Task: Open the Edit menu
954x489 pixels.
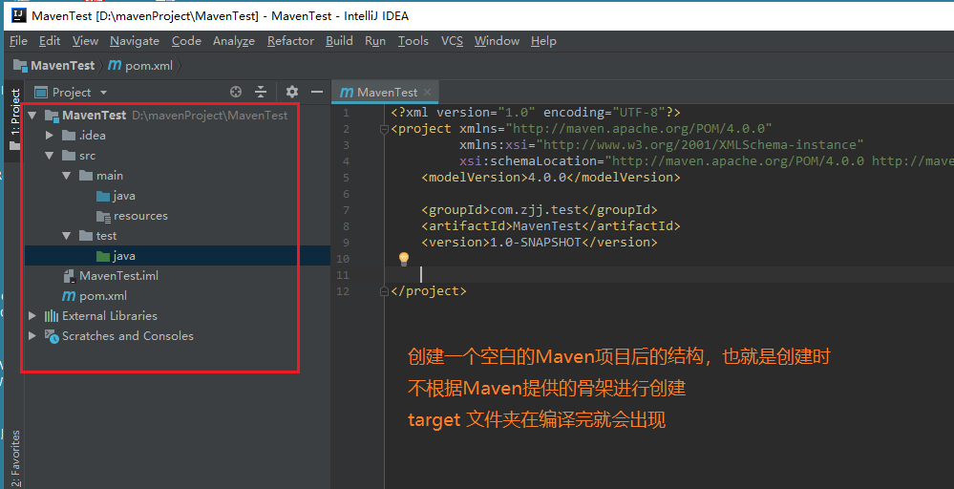Action: [x=50, y=41]
